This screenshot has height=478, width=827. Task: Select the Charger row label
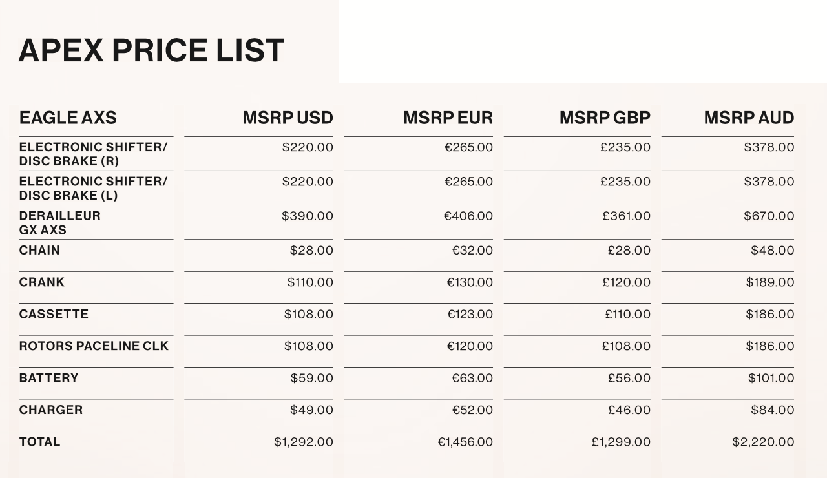point(51,410)
